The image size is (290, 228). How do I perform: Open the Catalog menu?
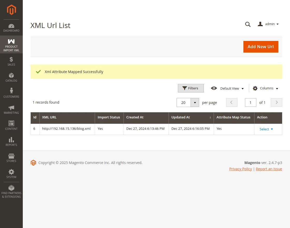(11, 77)
